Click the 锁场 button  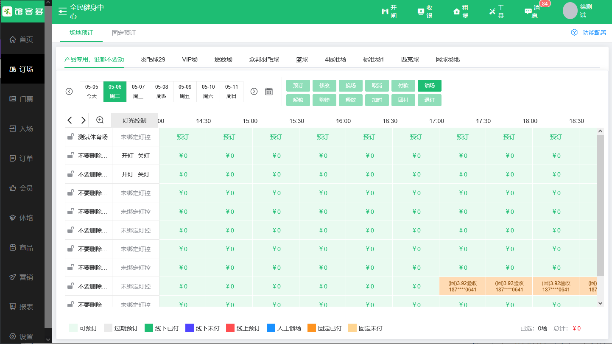click(430, 86)
